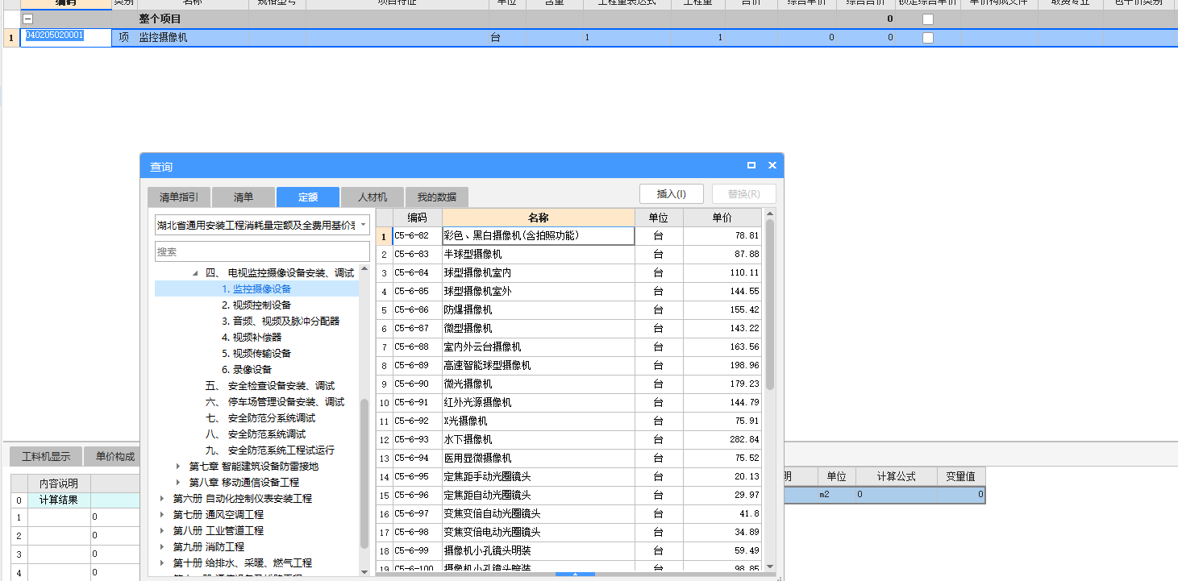Tick the checkbox in 整个项目 row
The image size is (1178, 581).
tap(928, 19)
